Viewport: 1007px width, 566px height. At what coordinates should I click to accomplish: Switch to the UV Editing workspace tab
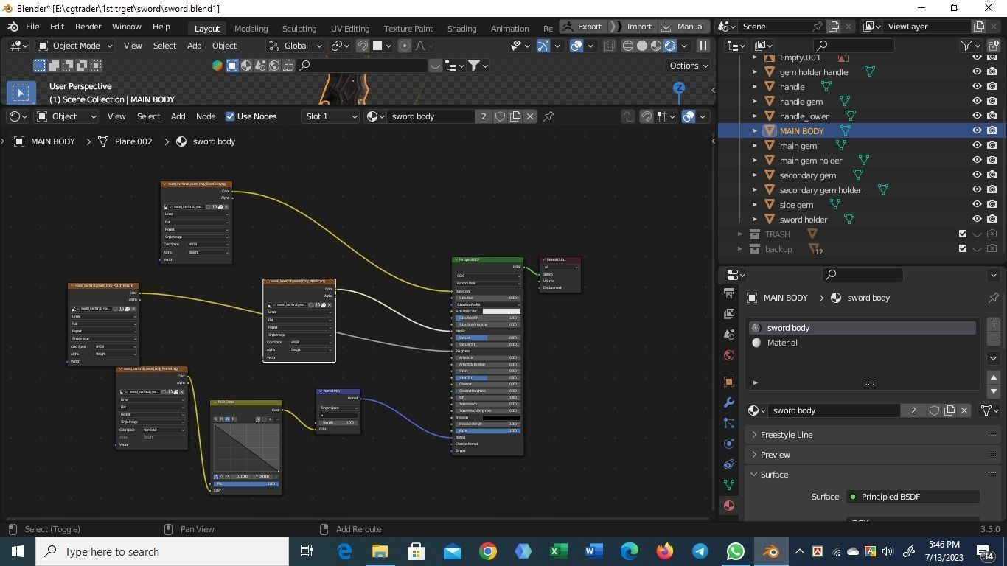(x=350, y=28)
